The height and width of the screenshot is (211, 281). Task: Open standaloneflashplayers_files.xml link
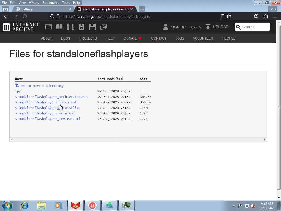[x=46, y=102]
